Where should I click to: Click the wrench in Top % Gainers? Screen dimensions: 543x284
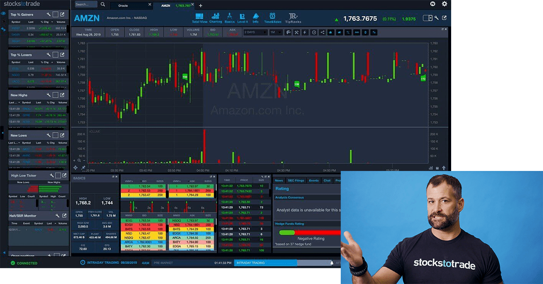click(x=48, y=14)
